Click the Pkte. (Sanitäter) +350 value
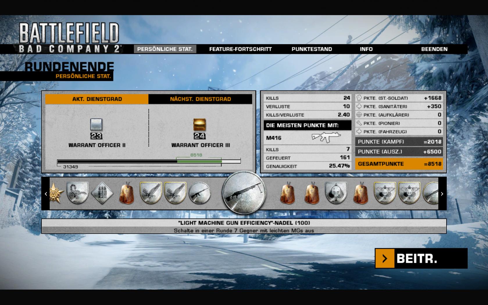Viewport: 488px width, 305px height. [x=434, y=106]
